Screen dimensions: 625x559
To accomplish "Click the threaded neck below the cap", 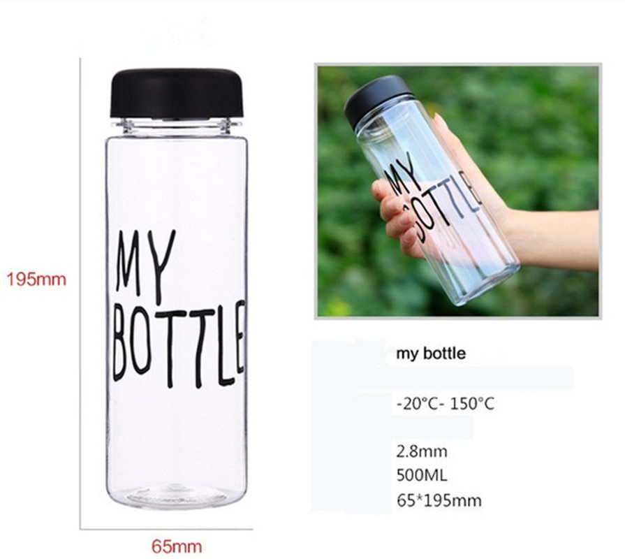I will tap(177, 126).
